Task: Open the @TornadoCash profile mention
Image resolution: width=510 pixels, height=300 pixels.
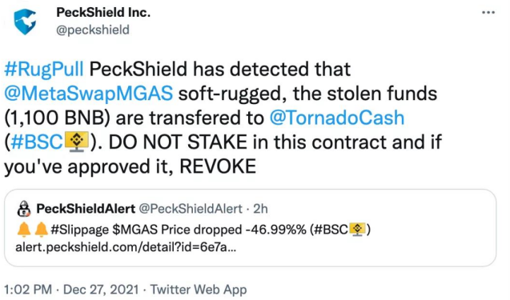Action: point(337,118)
